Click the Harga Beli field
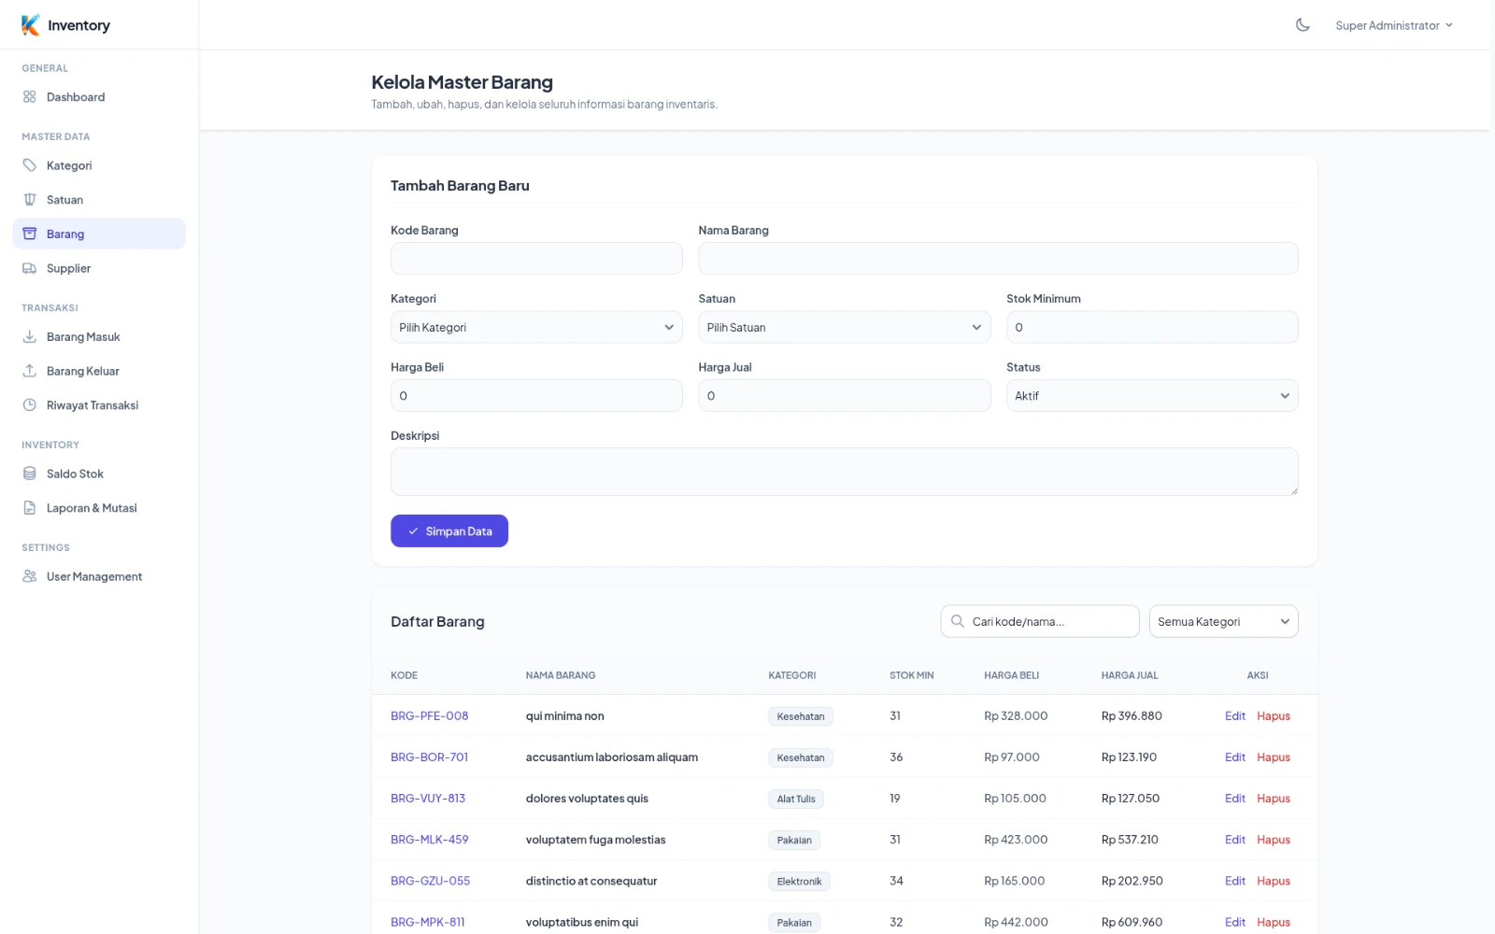 point(536,396)
